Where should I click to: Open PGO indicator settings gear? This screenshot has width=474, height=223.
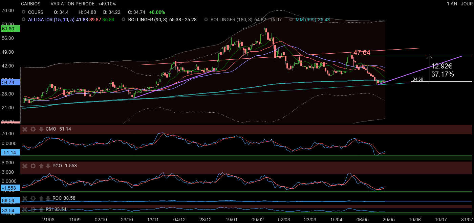coord(33,166)
